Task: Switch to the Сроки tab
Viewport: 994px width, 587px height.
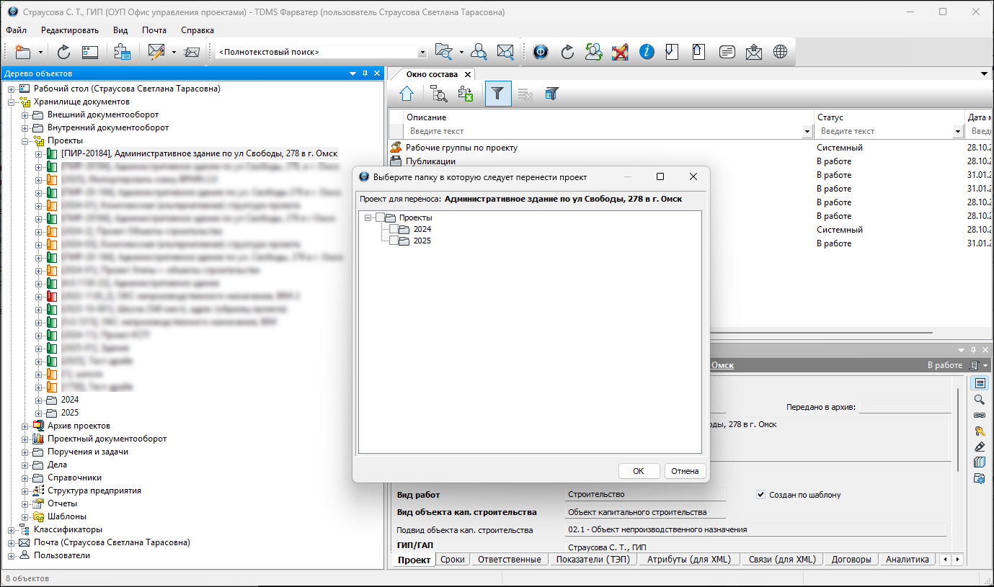Action: click(x=453, y=560)
